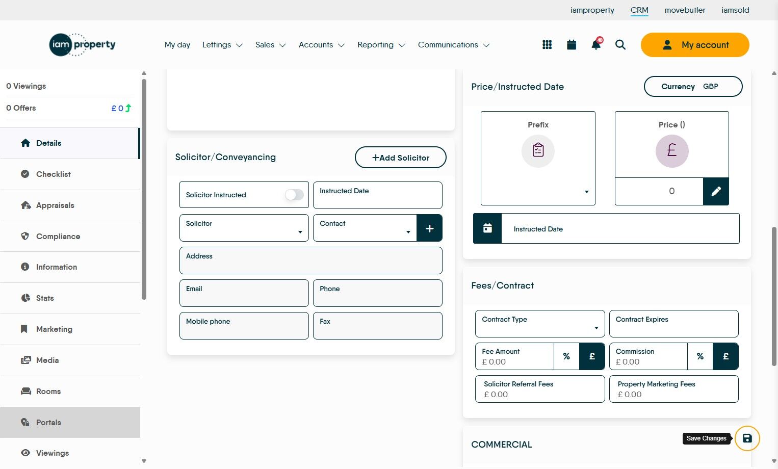778x469 pixels.
Task: Open Stats in the sidebar
Action: pyautogui.click(x=70, y=298)
